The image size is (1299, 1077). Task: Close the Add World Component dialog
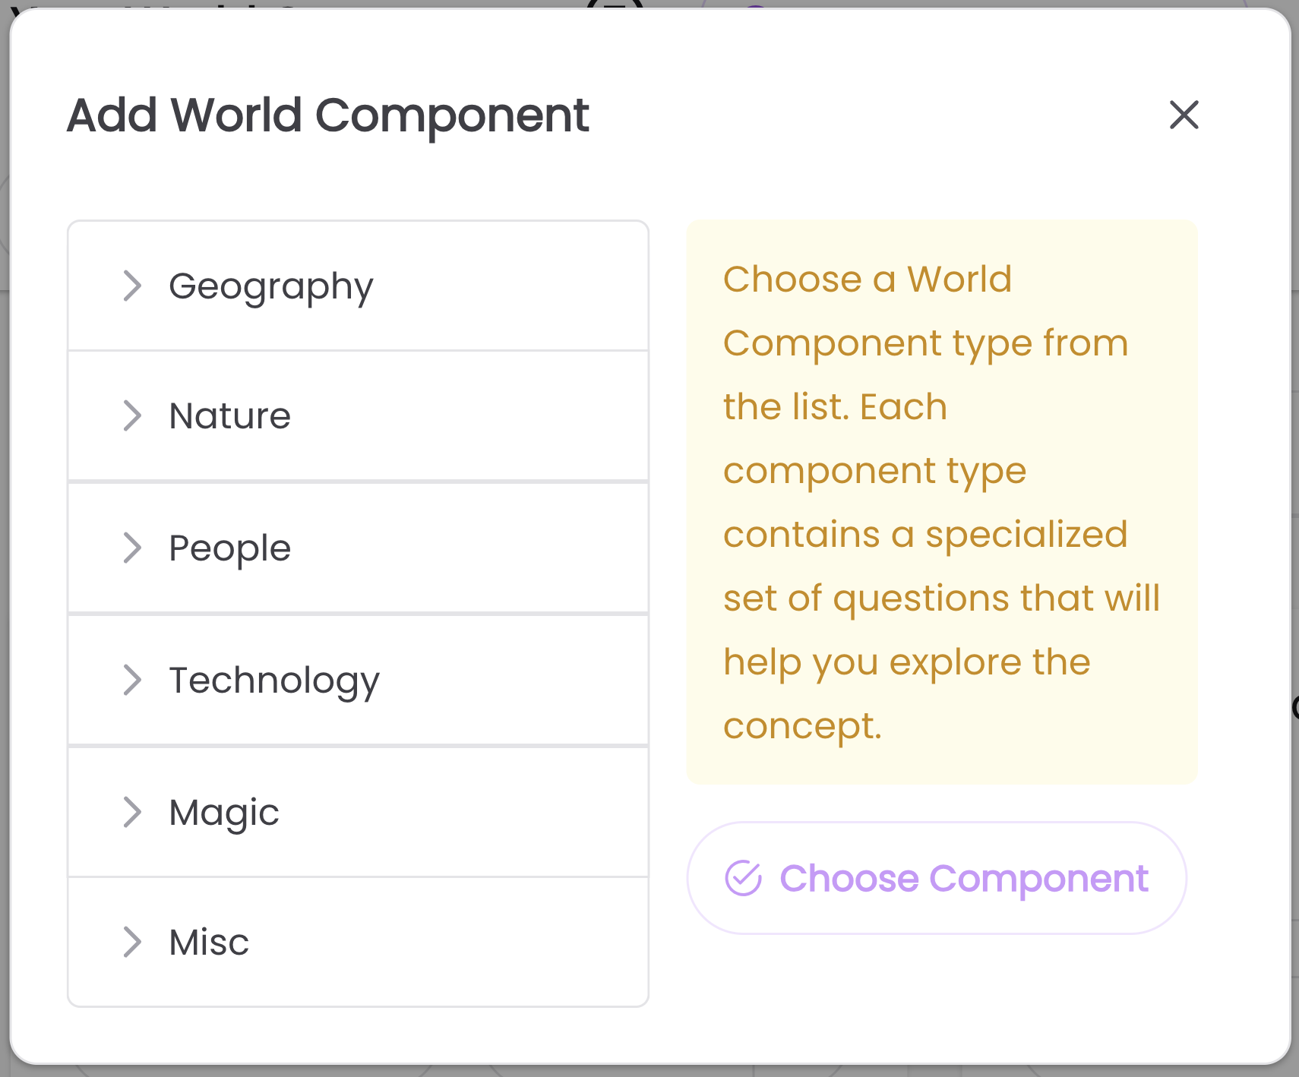tap(1184, 115)
